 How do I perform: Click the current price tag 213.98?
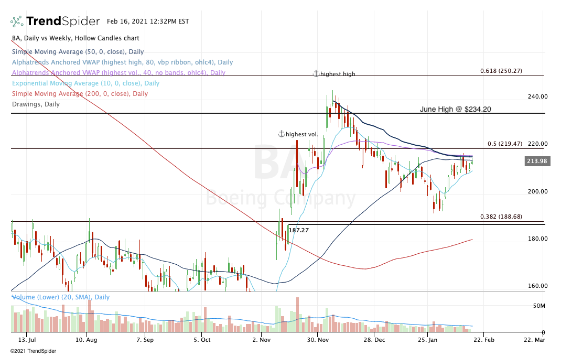pos(537,161)
